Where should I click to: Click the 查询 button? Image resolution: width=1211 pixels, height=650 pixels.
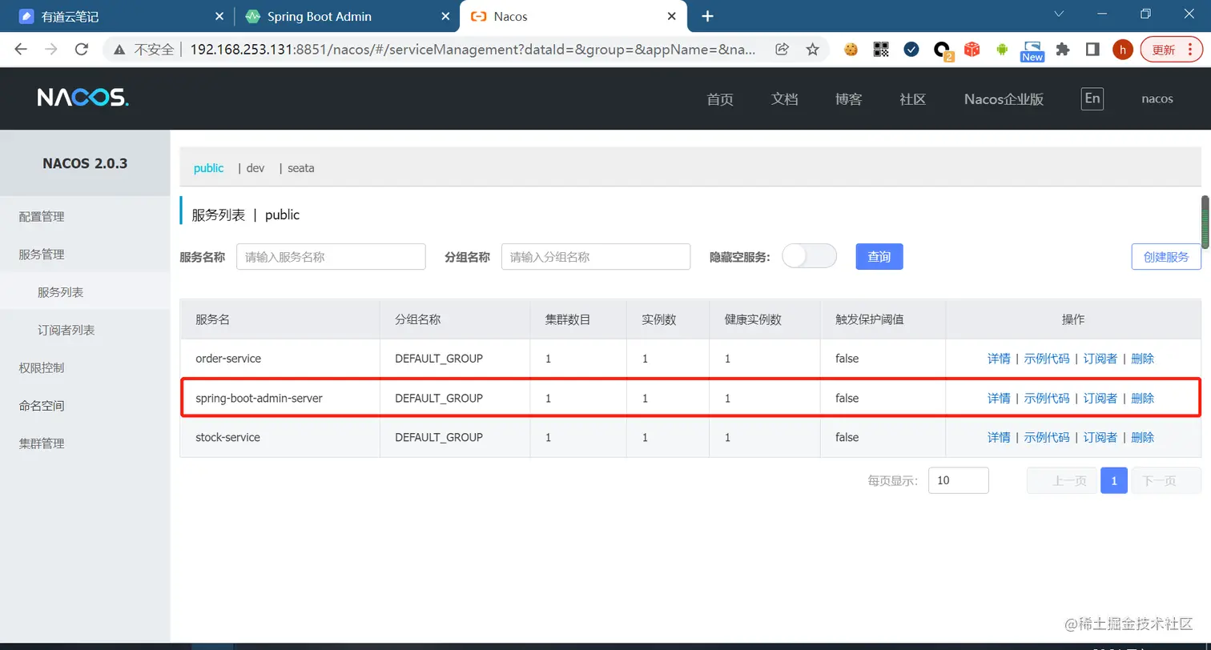pos(879,256)
